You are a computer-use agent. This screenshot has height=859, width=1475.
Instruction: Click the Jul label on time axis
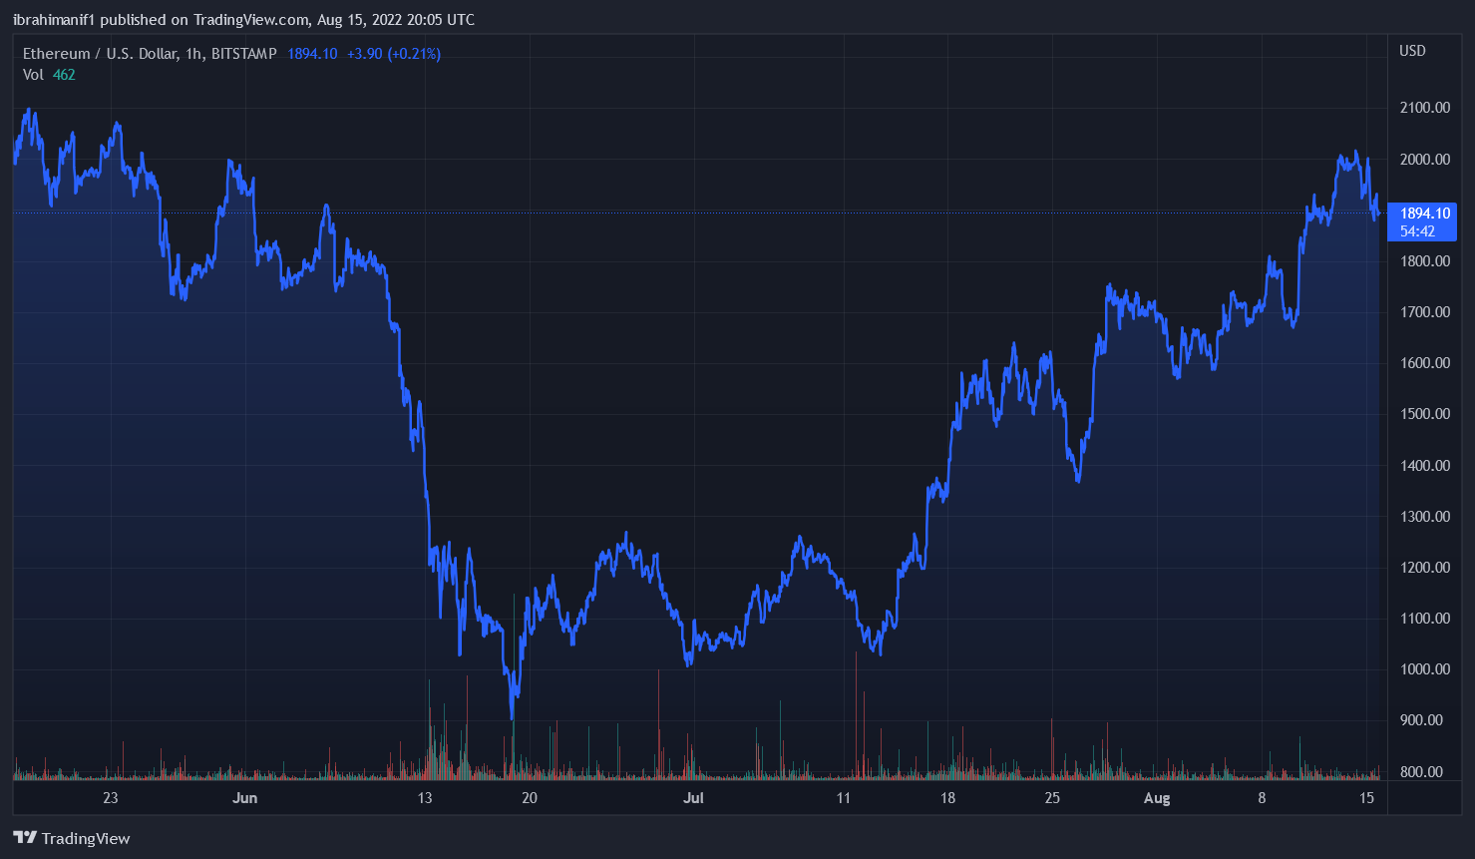693,798
